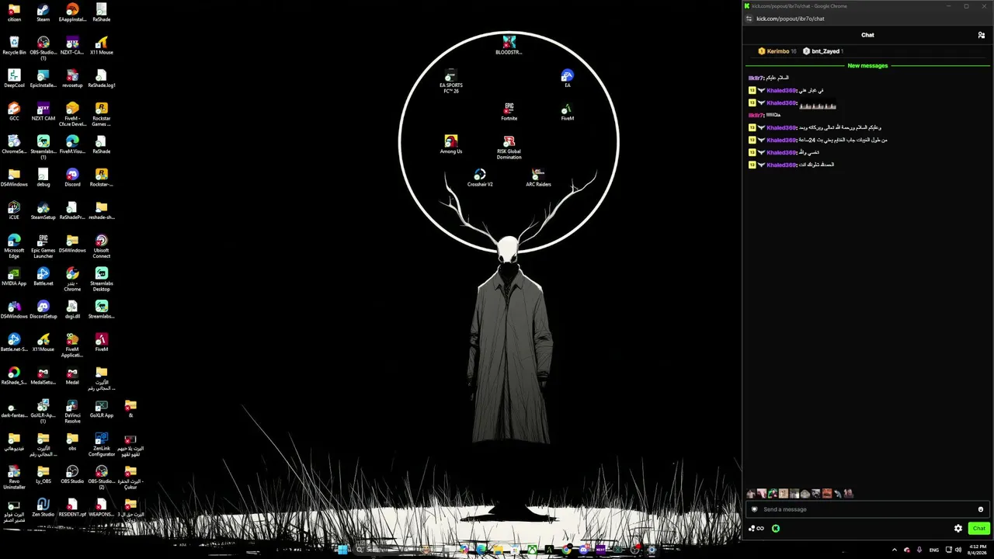Open the volume control in system tray
Viewport: 994px width, 559px height.
click(958, 550)
